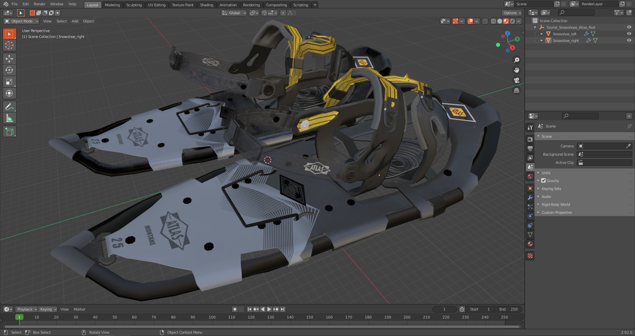This screenshot has height=336, width=635.
Task: Open the World properties tab
Action: (530, 176)
